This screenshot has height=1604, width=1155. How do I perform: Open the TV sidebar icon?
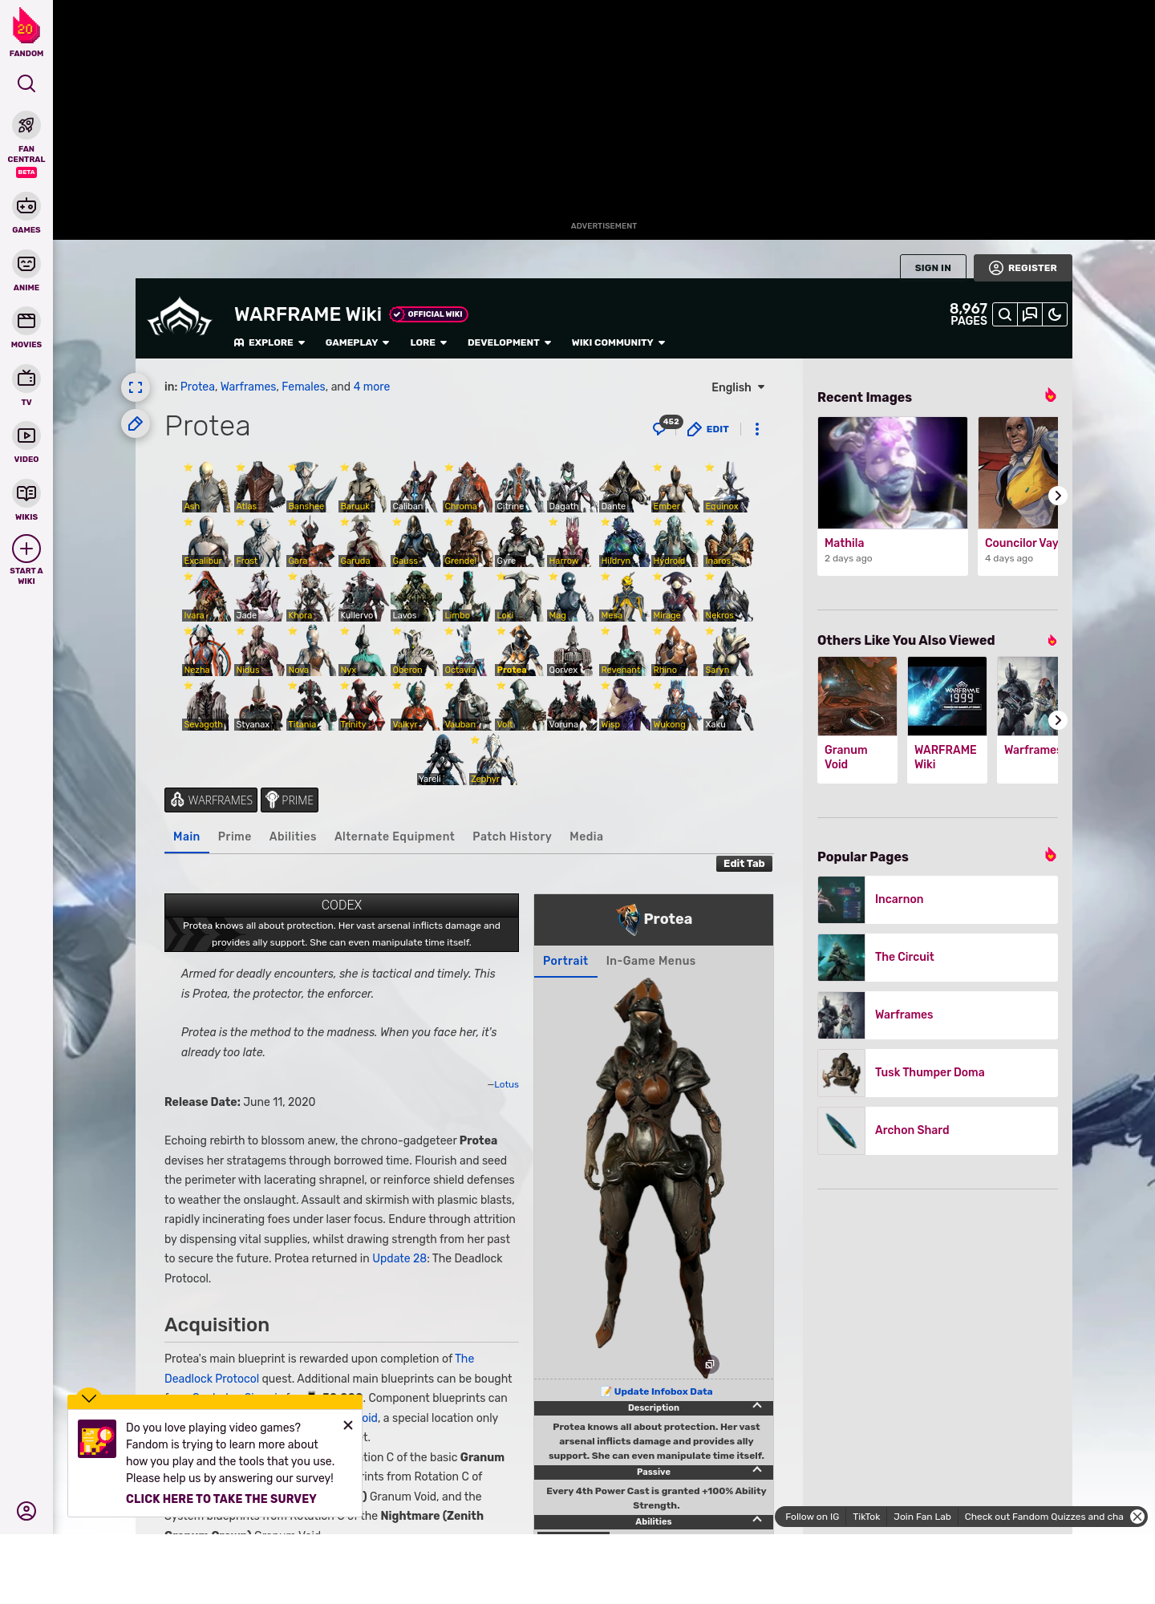point(26,379)
